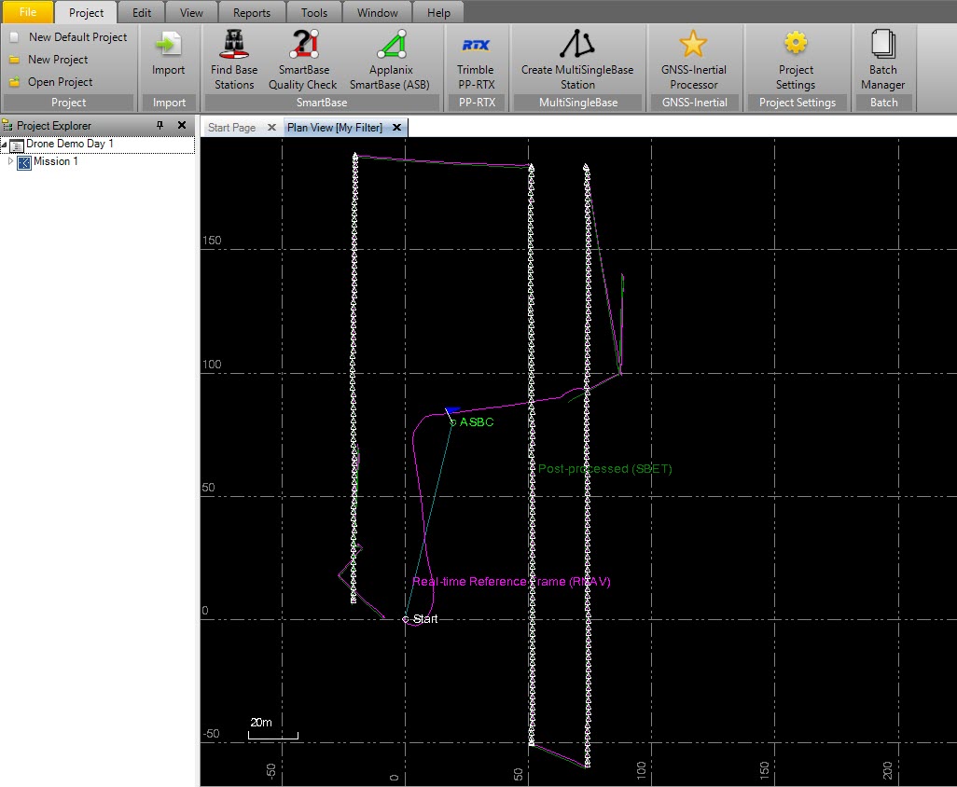
Task: Open Find Base Stations tool
Action: [x=234, y=58]
